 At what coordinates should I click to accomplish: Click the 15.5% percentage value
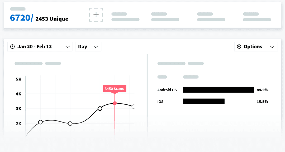(x=263, y=101)
